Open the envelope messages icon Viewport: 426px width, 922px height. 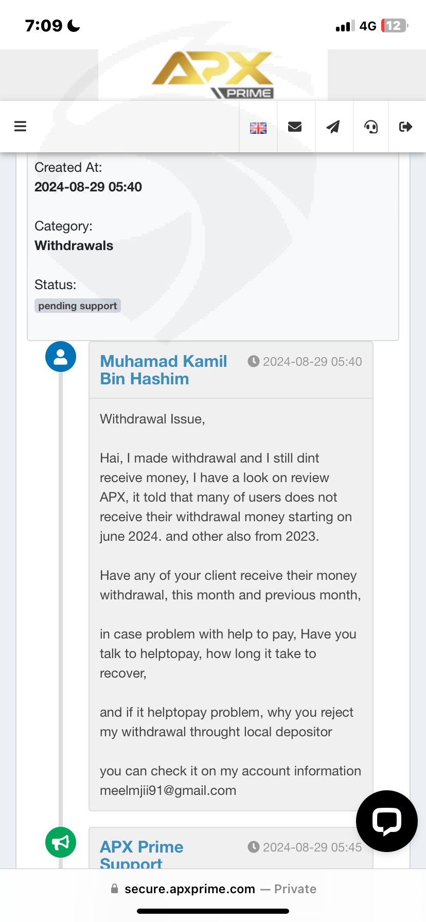point(295,127)
